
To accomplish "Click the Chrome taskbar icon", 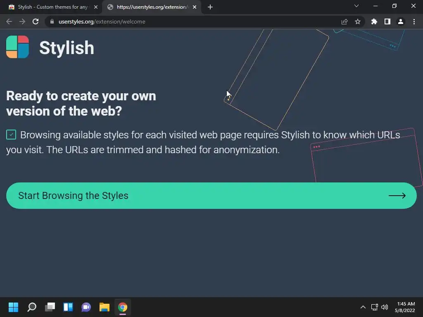I will [122, 307].
